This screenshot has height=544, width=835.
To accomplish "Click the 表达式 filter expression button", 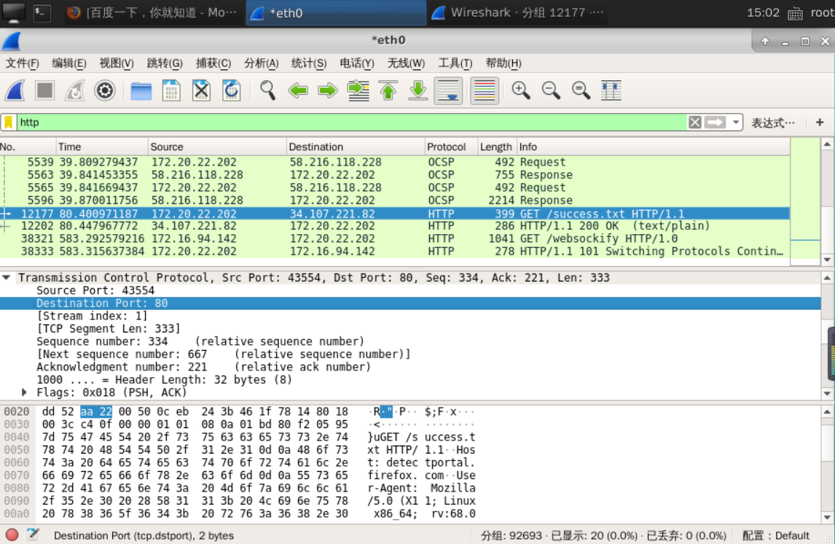I will (x=772, y=123).
